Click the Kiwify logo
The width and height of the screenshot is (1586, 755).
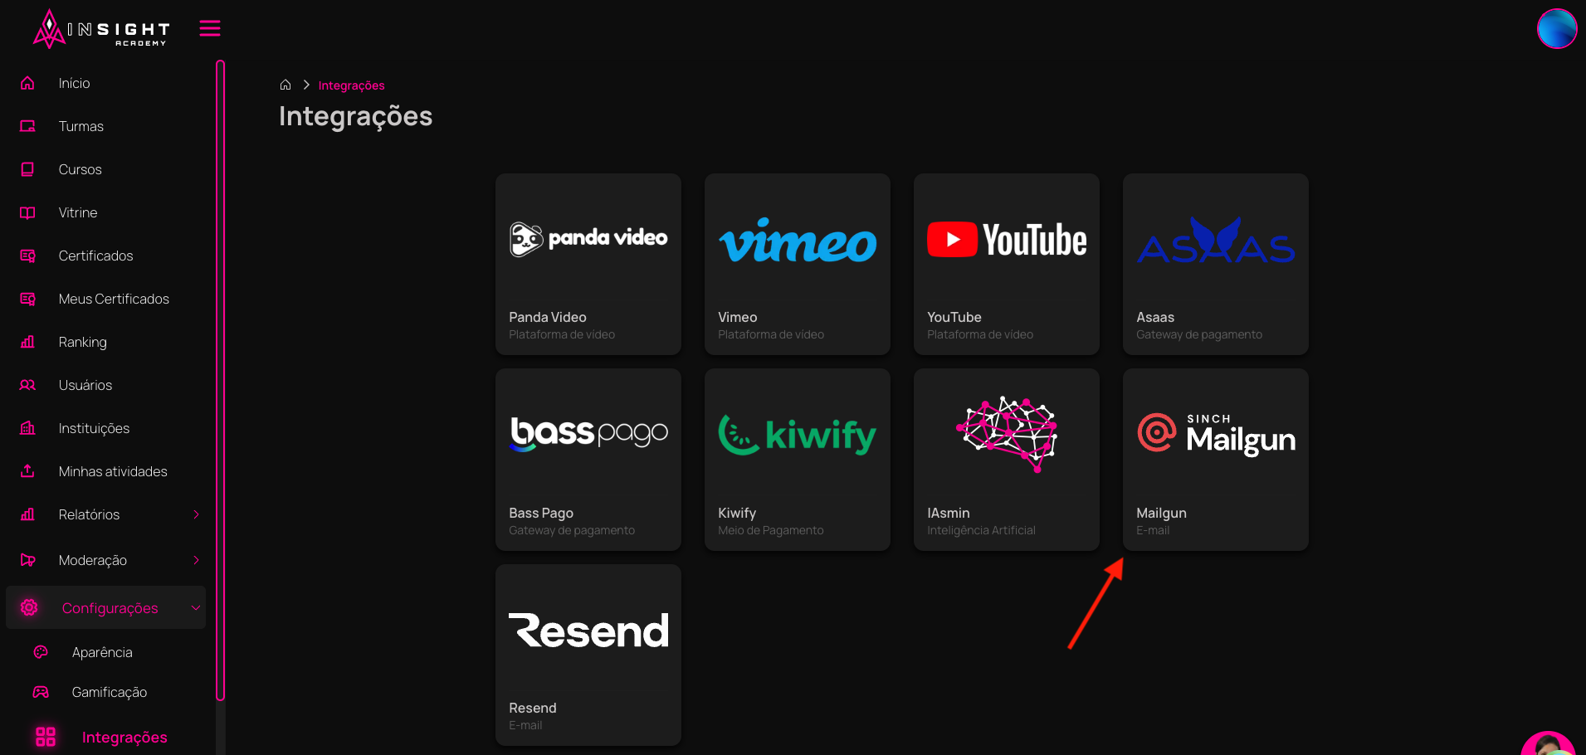[798, 435]
